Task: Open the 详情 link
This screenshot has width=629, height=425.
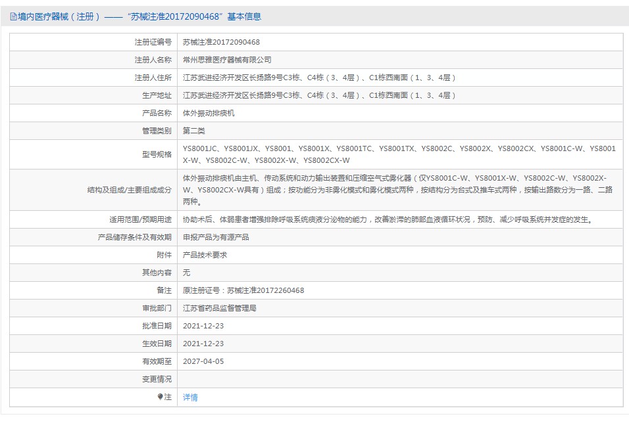Action: coord(190,397)
